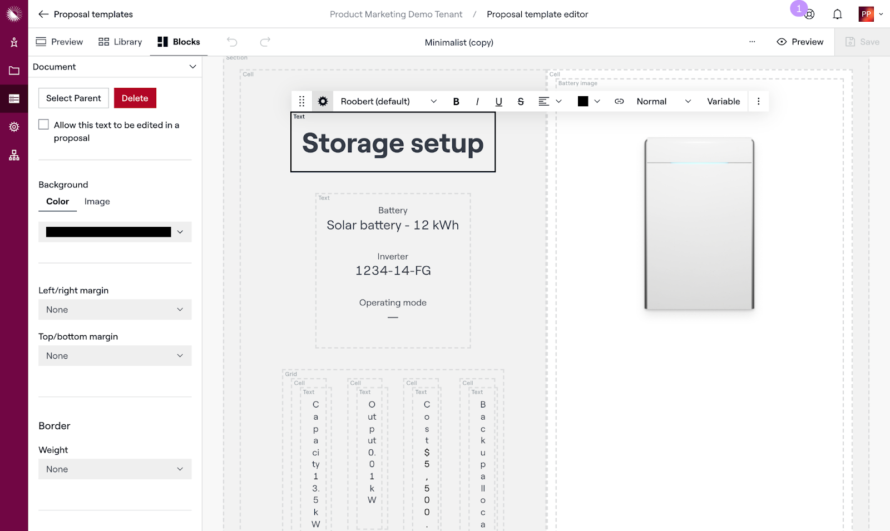890x531 pixels.
Task: Open the notifications bell
Action: pos(837,14)
